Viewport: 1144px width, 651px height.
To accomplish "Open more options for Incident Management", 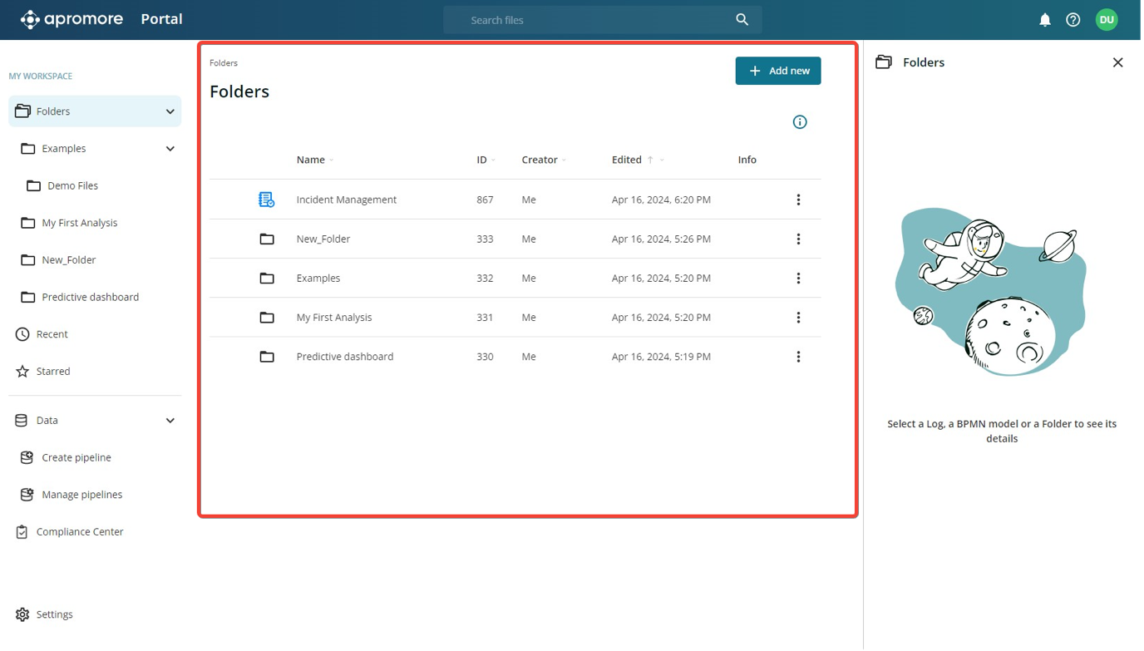I will [798, 200].
